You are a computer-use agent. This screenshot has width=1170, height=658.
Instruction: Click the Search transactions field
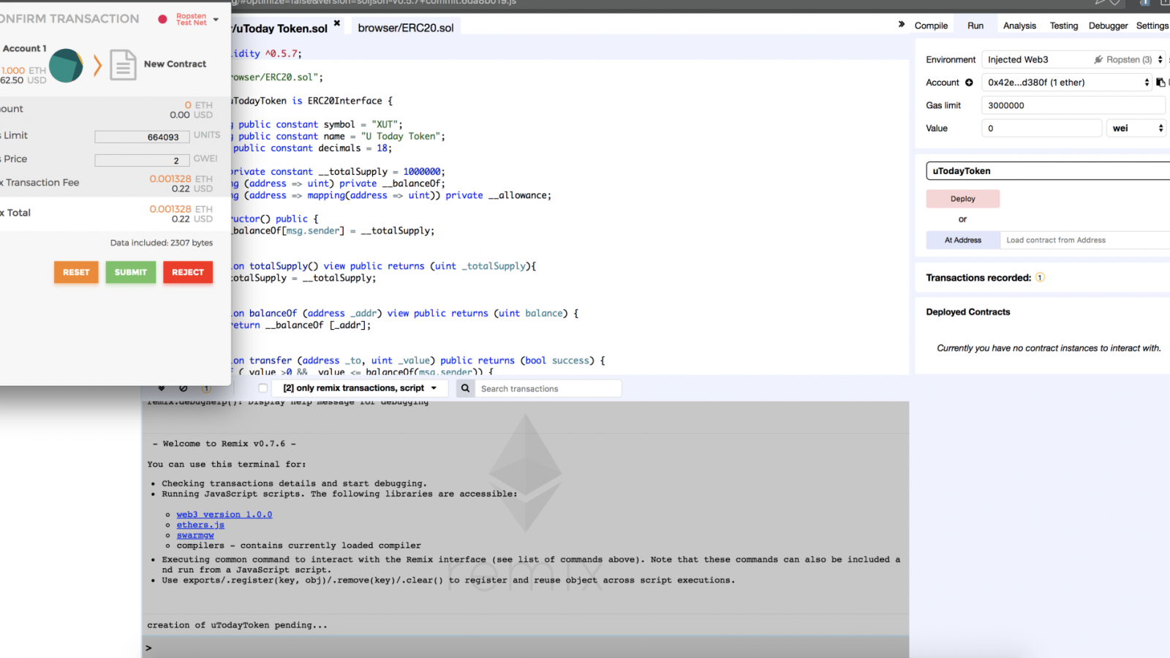pos(548,388)
